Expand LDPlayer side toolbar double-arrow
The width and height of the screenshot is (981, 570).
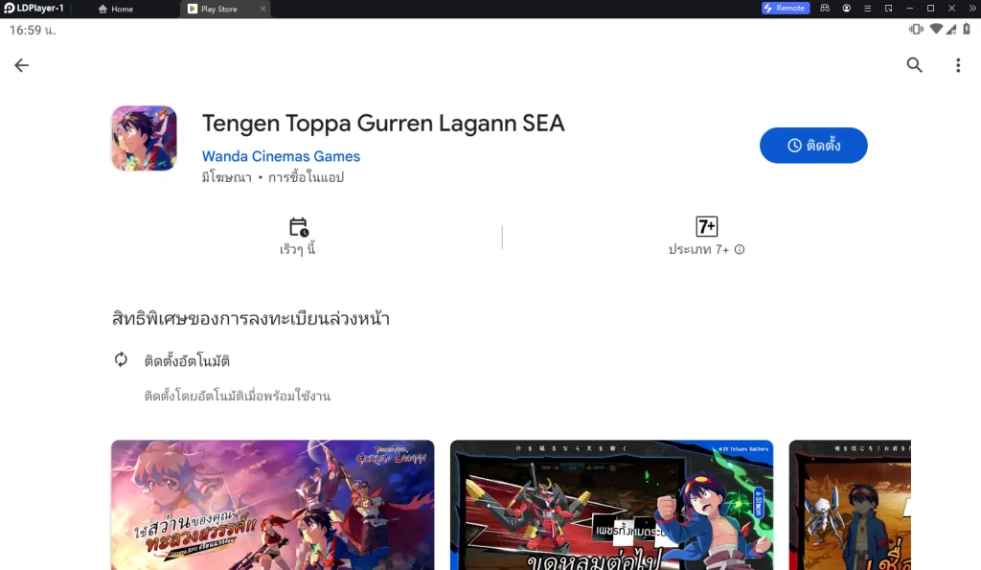(x=972, y=8)
